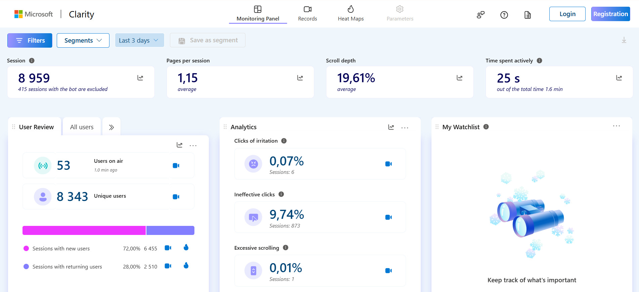Show trend chart for Session metric
This screenshot has height=292, width=639.
click(140, 78)
